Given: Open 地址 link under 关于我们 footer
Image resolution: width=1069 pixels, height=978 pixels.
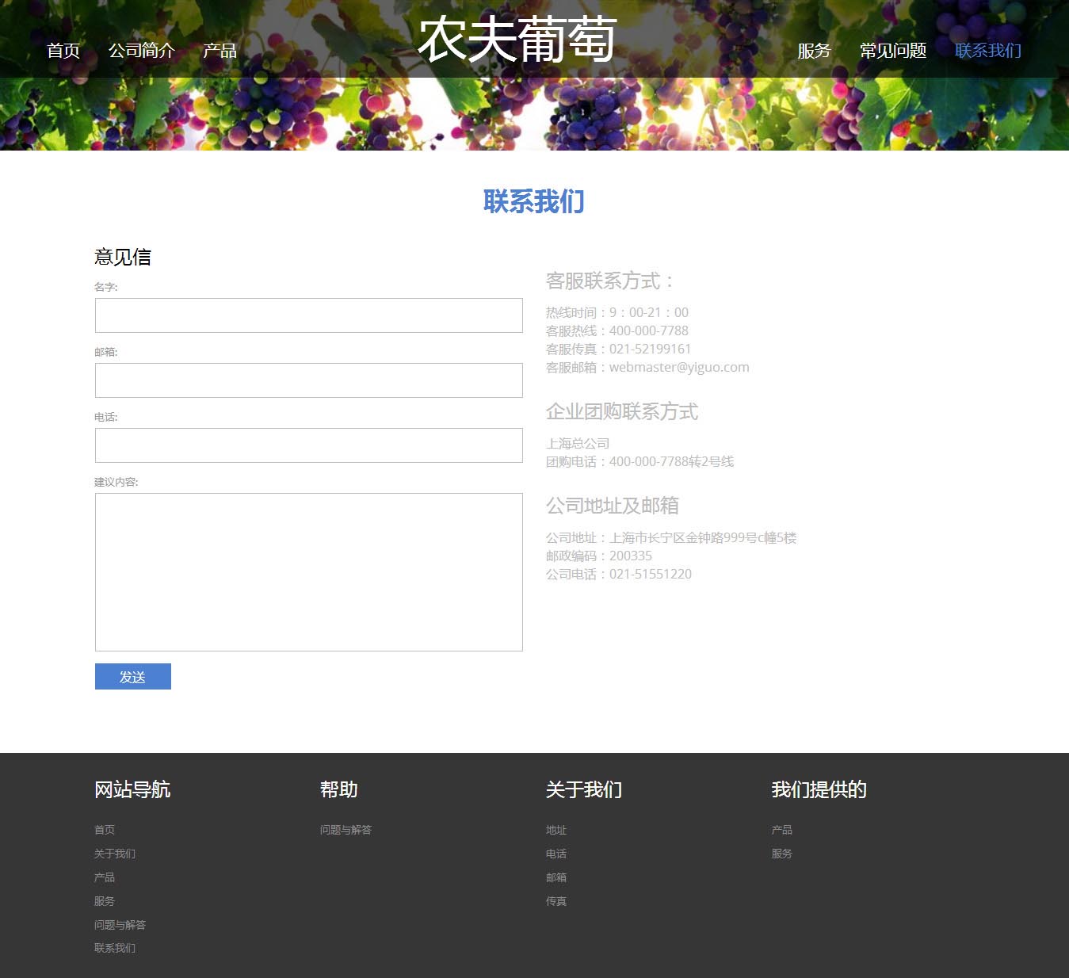Looking at the screenshot, I should coord(556,830).
